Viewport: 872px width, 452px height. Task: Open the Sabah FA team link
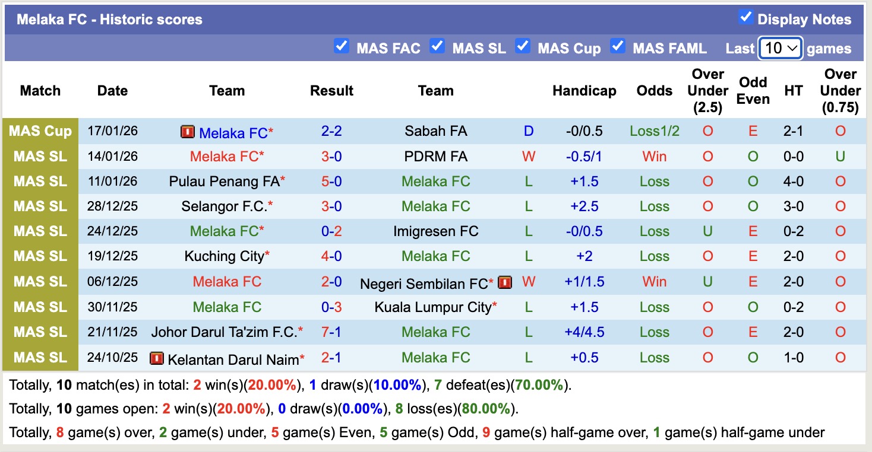click(435, 131)
